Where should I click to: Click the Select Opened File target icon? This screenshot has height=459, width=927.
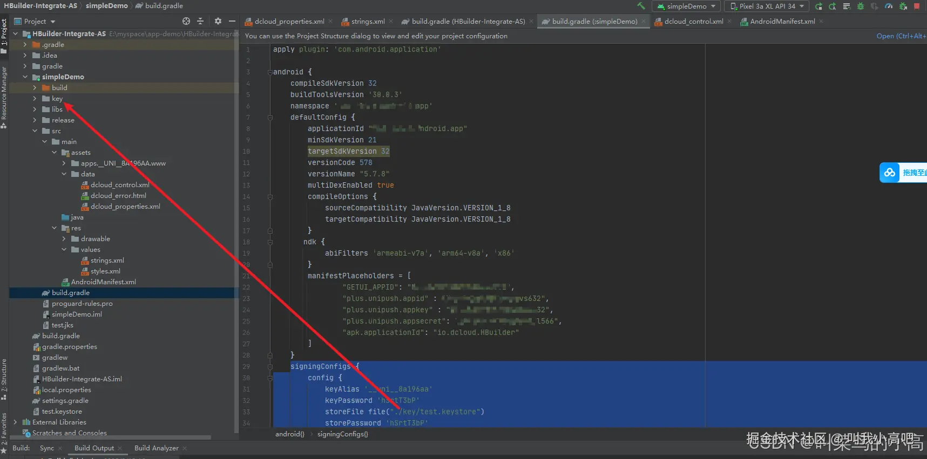pyautogui.click(x=186, y=21)
